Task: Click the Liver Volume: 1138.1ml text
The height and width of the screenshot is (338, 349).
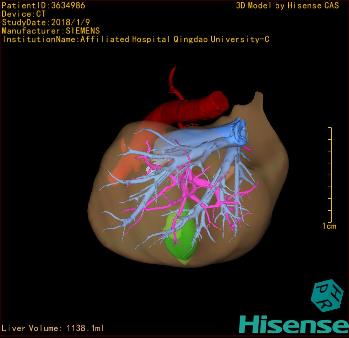Action: [x=53, y=328]
